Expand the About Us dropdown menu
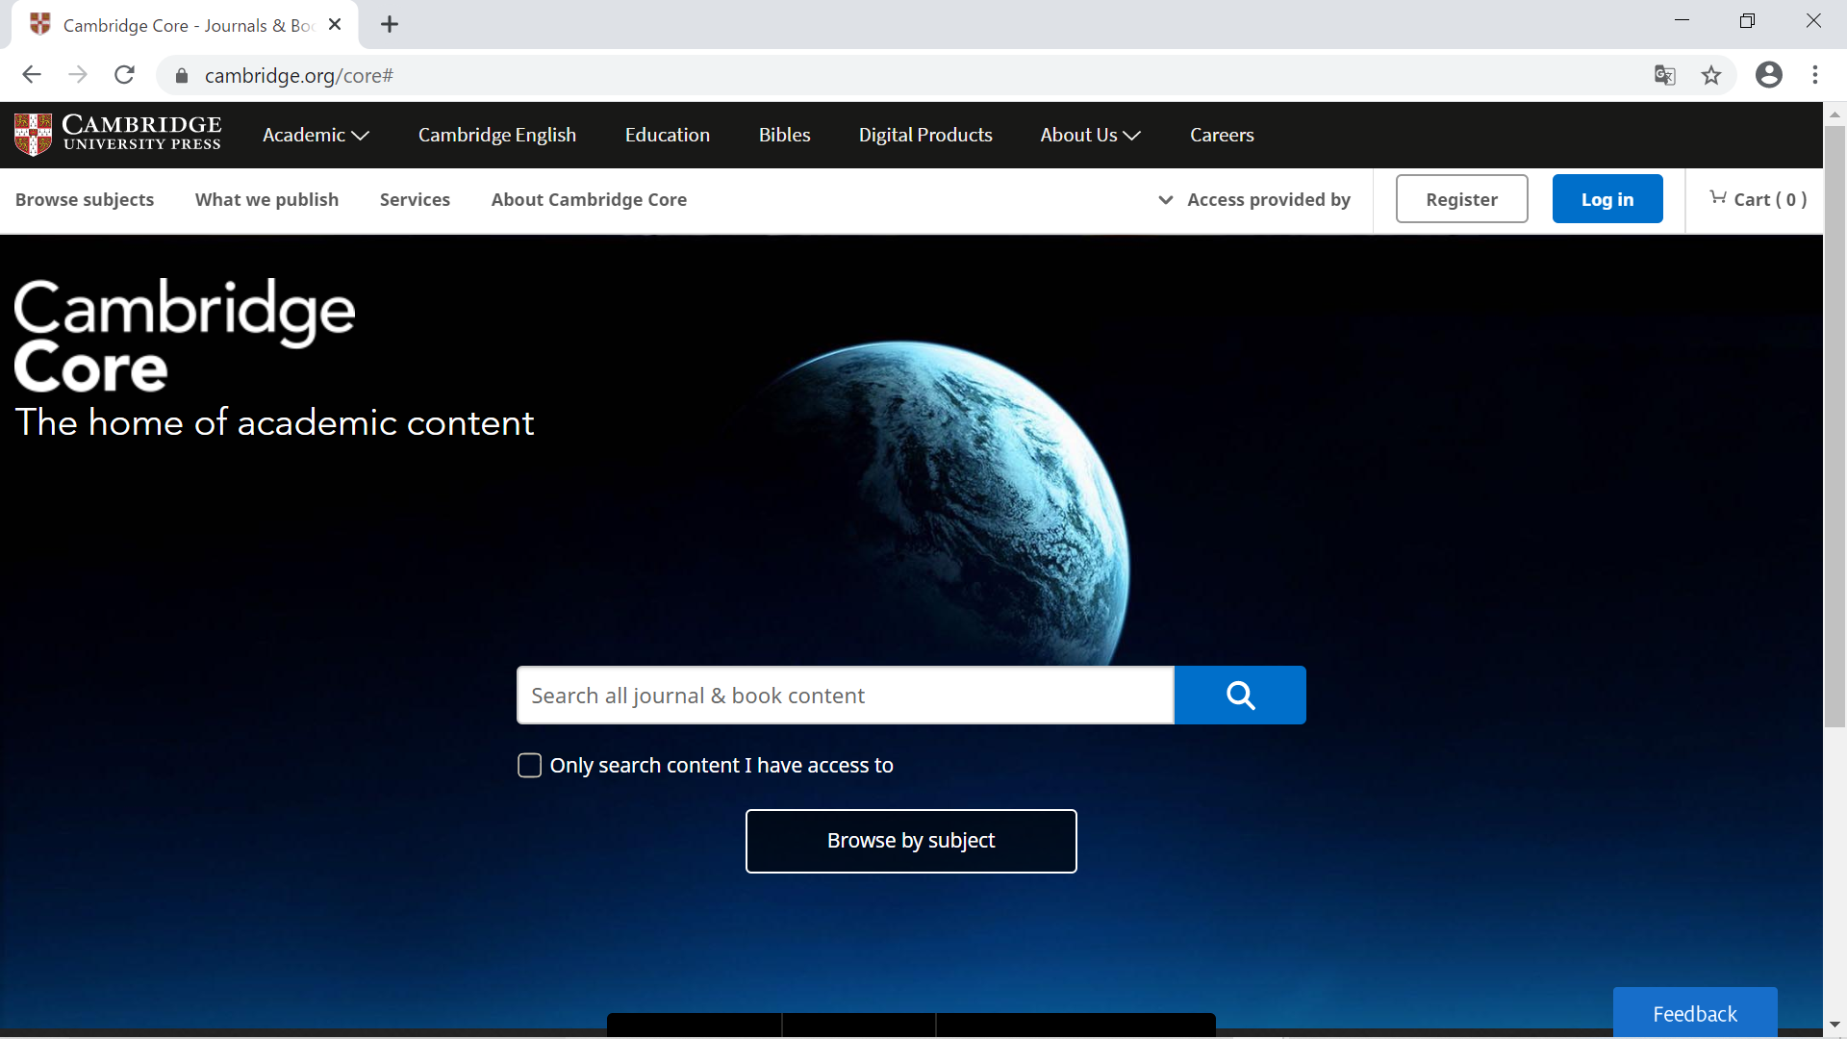Screen dimensions: 1847x1039 (1090, 135)
